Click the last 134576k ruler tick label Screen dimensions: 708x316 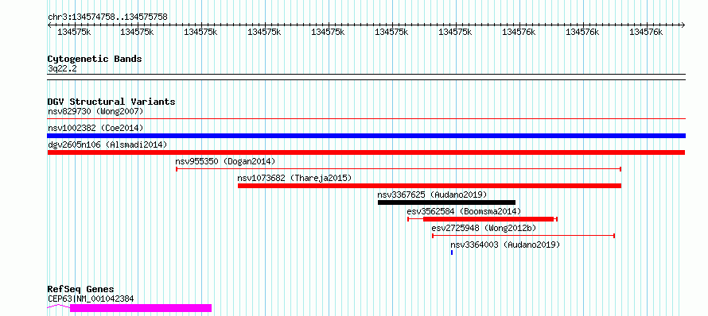646,32
